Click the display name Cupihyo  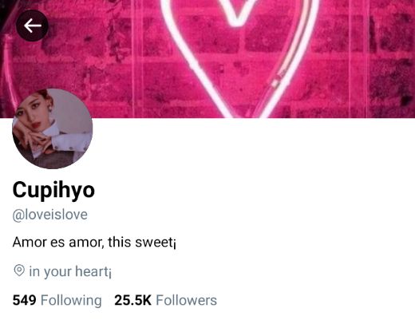tap(53, 190)
